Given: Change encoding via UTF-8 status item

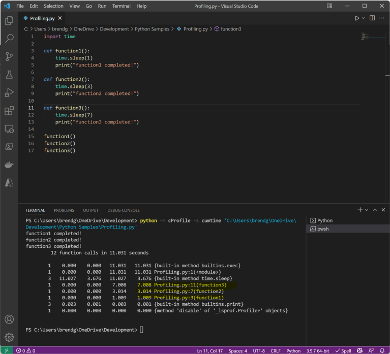Looking at the screenshot, I should [259, 351].
